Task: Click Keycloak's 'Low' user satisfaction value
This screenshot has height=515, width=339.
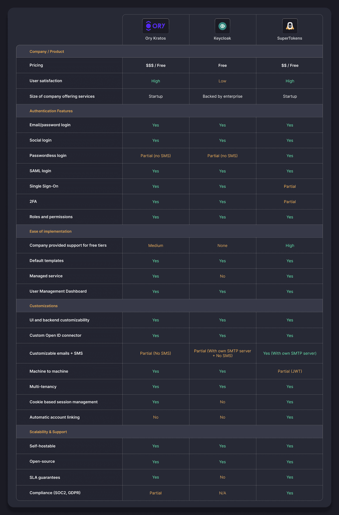Action: 223,81
